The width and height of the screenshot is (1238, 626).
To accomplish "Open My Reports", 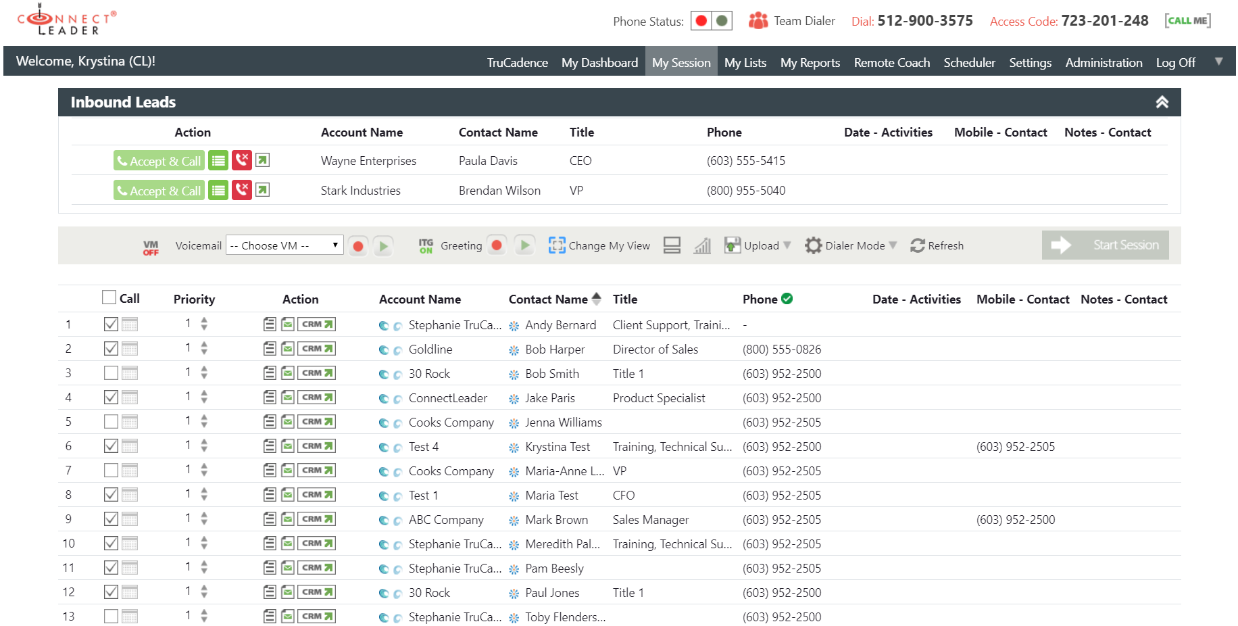I will tap(810, 62).
